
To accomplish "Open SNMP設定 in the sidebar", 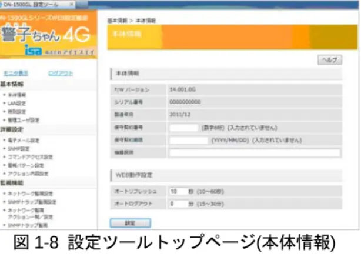I will click(x=19, y=149).
